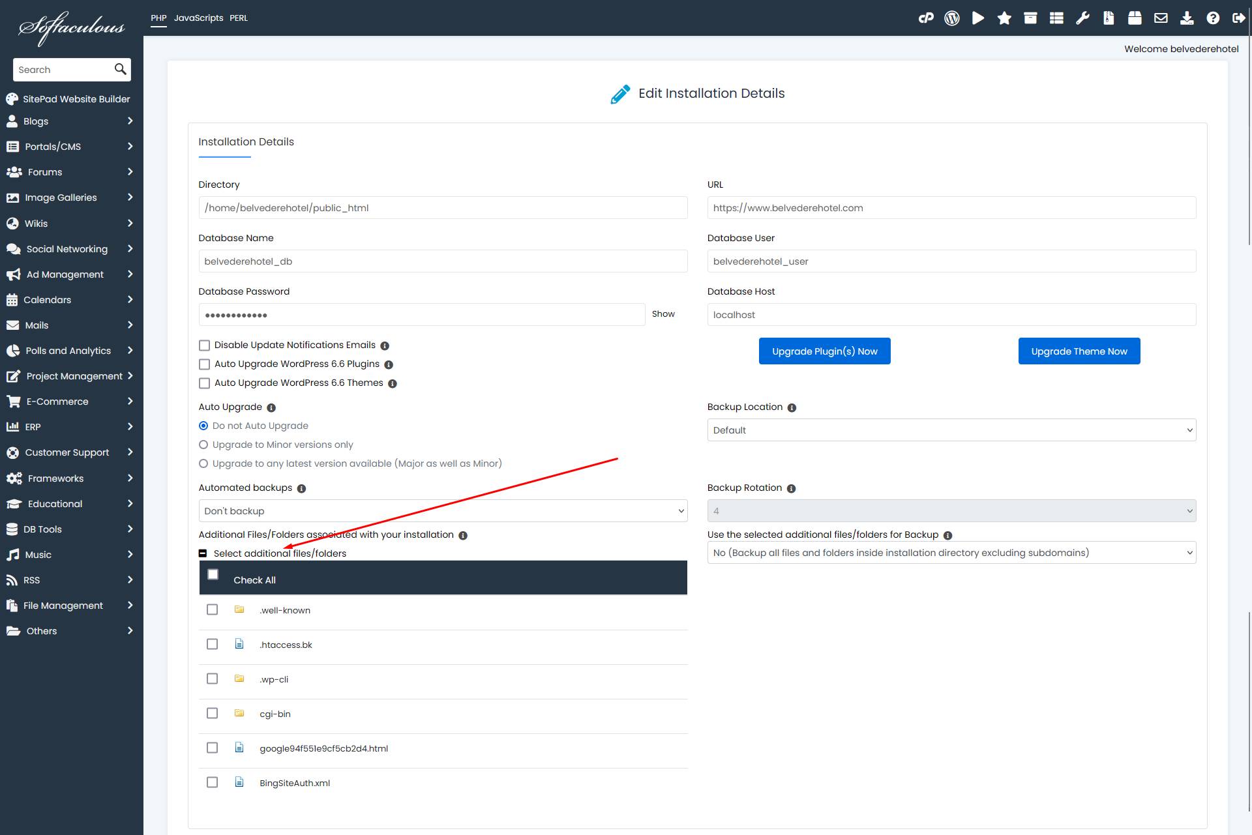
Task: Click the Database Name input field
Action: [443, 261]
